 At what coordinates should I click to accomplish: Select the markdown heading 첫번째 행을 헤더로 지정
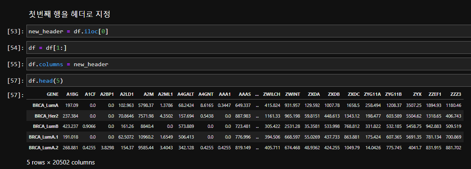(x=69, y=14)
